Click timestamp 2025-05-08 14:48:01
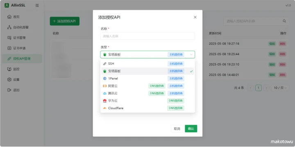 tap(224, 75)
